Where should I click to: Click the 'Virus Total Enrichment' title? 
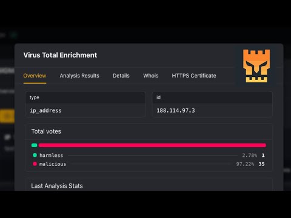pyautogui.click(x=60, y=55)
